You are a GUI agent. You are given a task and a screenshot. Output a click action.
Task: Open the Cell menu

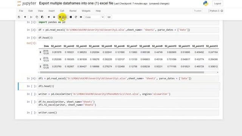[62, 11]
